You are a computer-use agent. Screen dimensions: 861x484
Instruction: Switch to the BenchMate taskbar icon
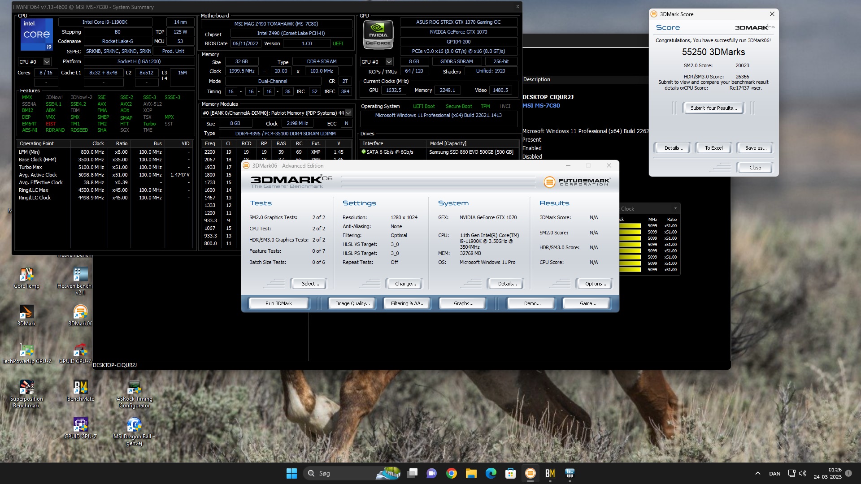[x=550, y=473]
